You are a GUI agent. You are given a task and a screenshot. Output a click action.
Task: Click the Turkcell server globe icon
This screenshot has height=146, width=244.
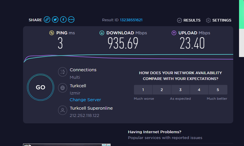[x=62, y=88]
